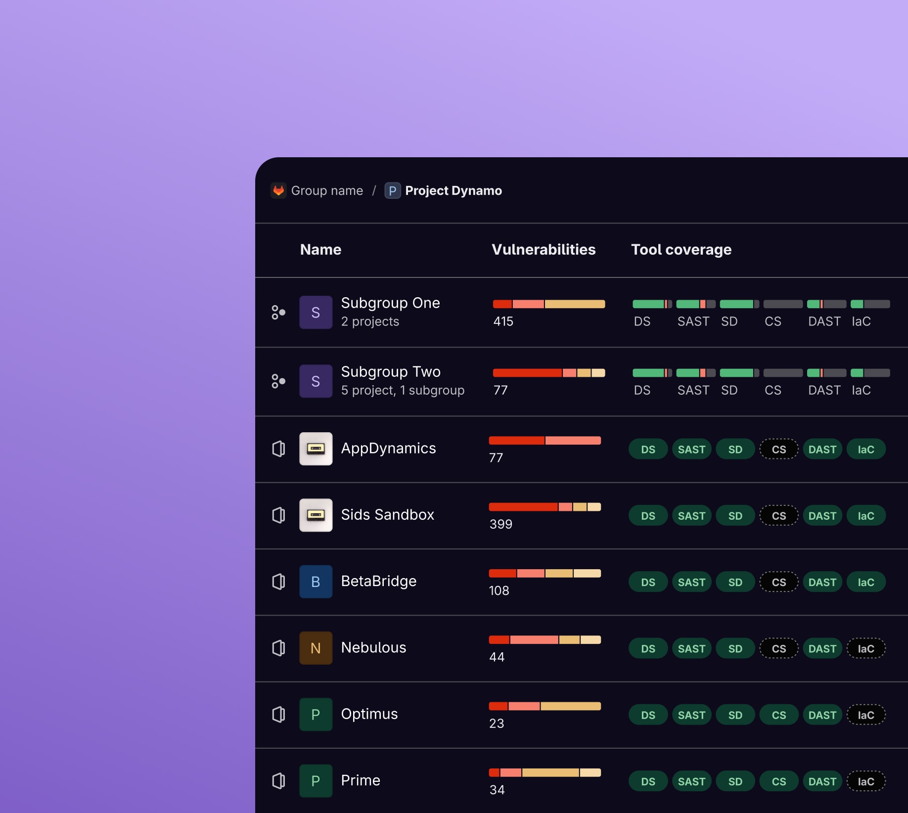908x813 pixels.
Task: Click the Sids Sandbox cassette avatar
Action: point(316,515)
